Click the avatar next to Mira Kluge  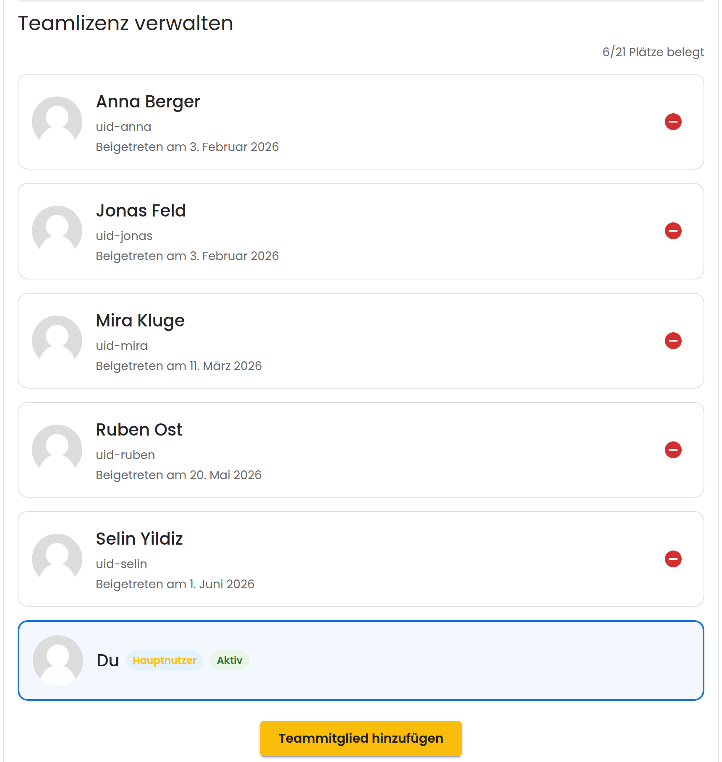(57, 341)
